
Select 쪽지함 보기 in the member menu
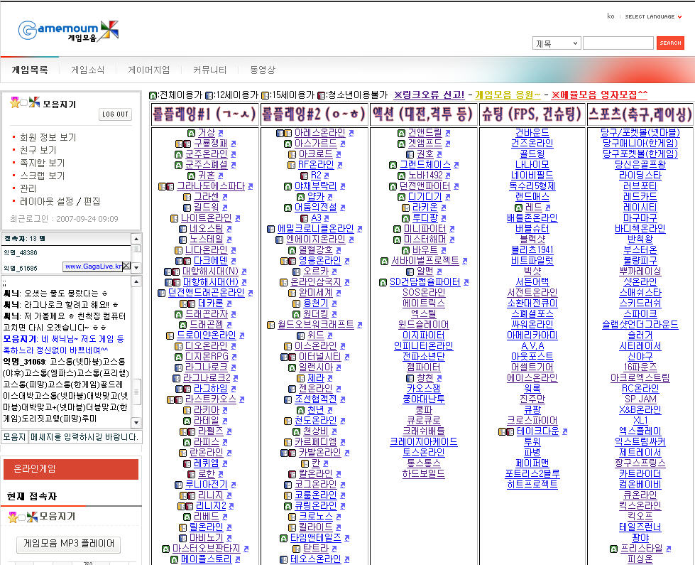pos(42,163)
